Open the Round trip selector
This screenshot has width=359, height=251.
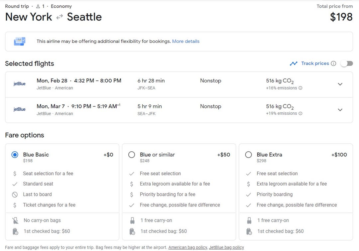click(x=17, y=6)
